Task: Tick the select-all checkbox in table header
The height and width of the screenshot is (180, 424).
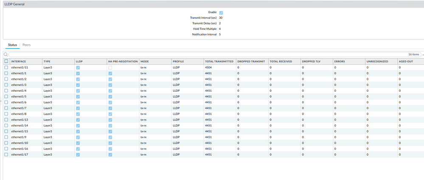Action: click(6, 61)
